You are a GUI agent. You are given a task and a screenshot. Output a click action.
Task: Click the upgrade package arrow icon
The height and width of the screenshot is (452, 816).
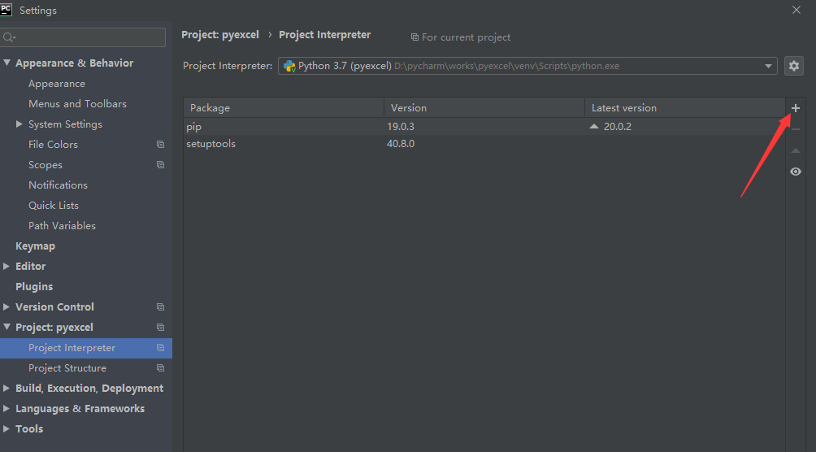tap(795, 150)
